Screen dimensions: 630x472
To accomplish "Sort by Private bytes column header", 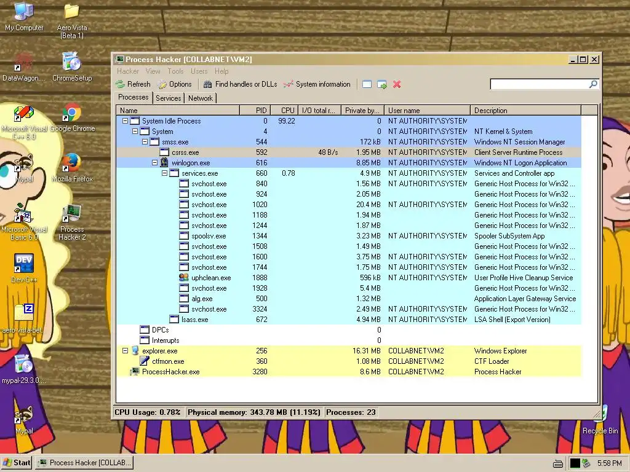I will point(363,111).
